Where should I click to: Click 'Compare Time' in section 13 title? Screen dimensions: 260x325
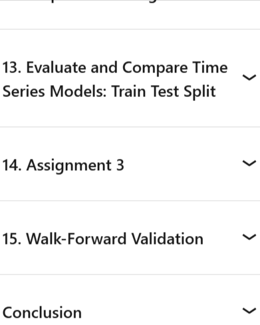(175, 68)
